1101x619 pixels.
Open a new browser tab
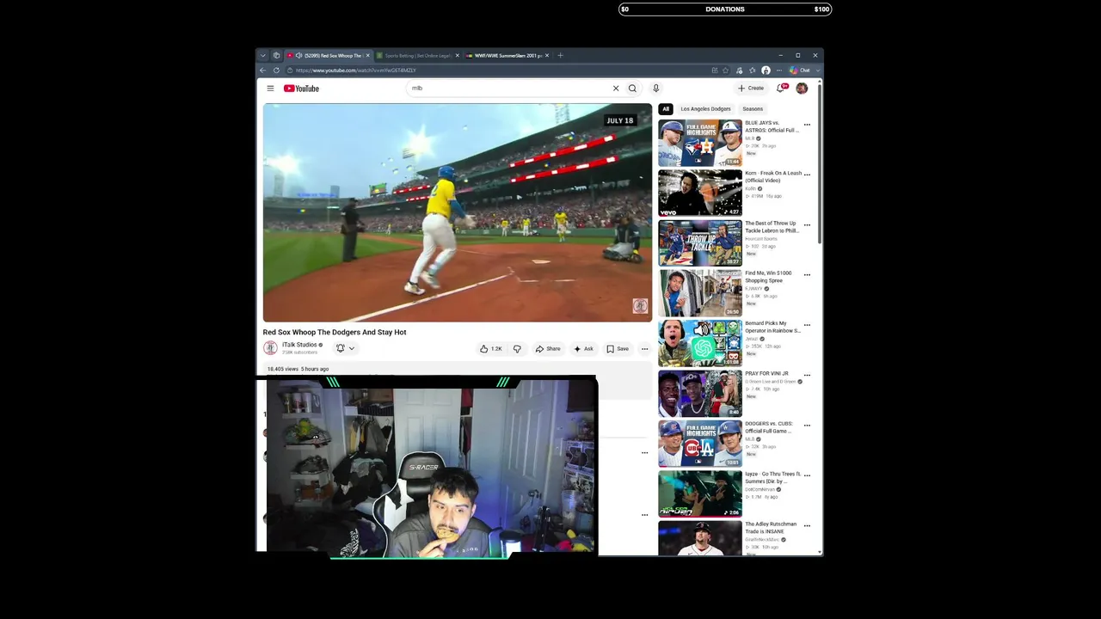pyautogui.click(x=560, y=56)
